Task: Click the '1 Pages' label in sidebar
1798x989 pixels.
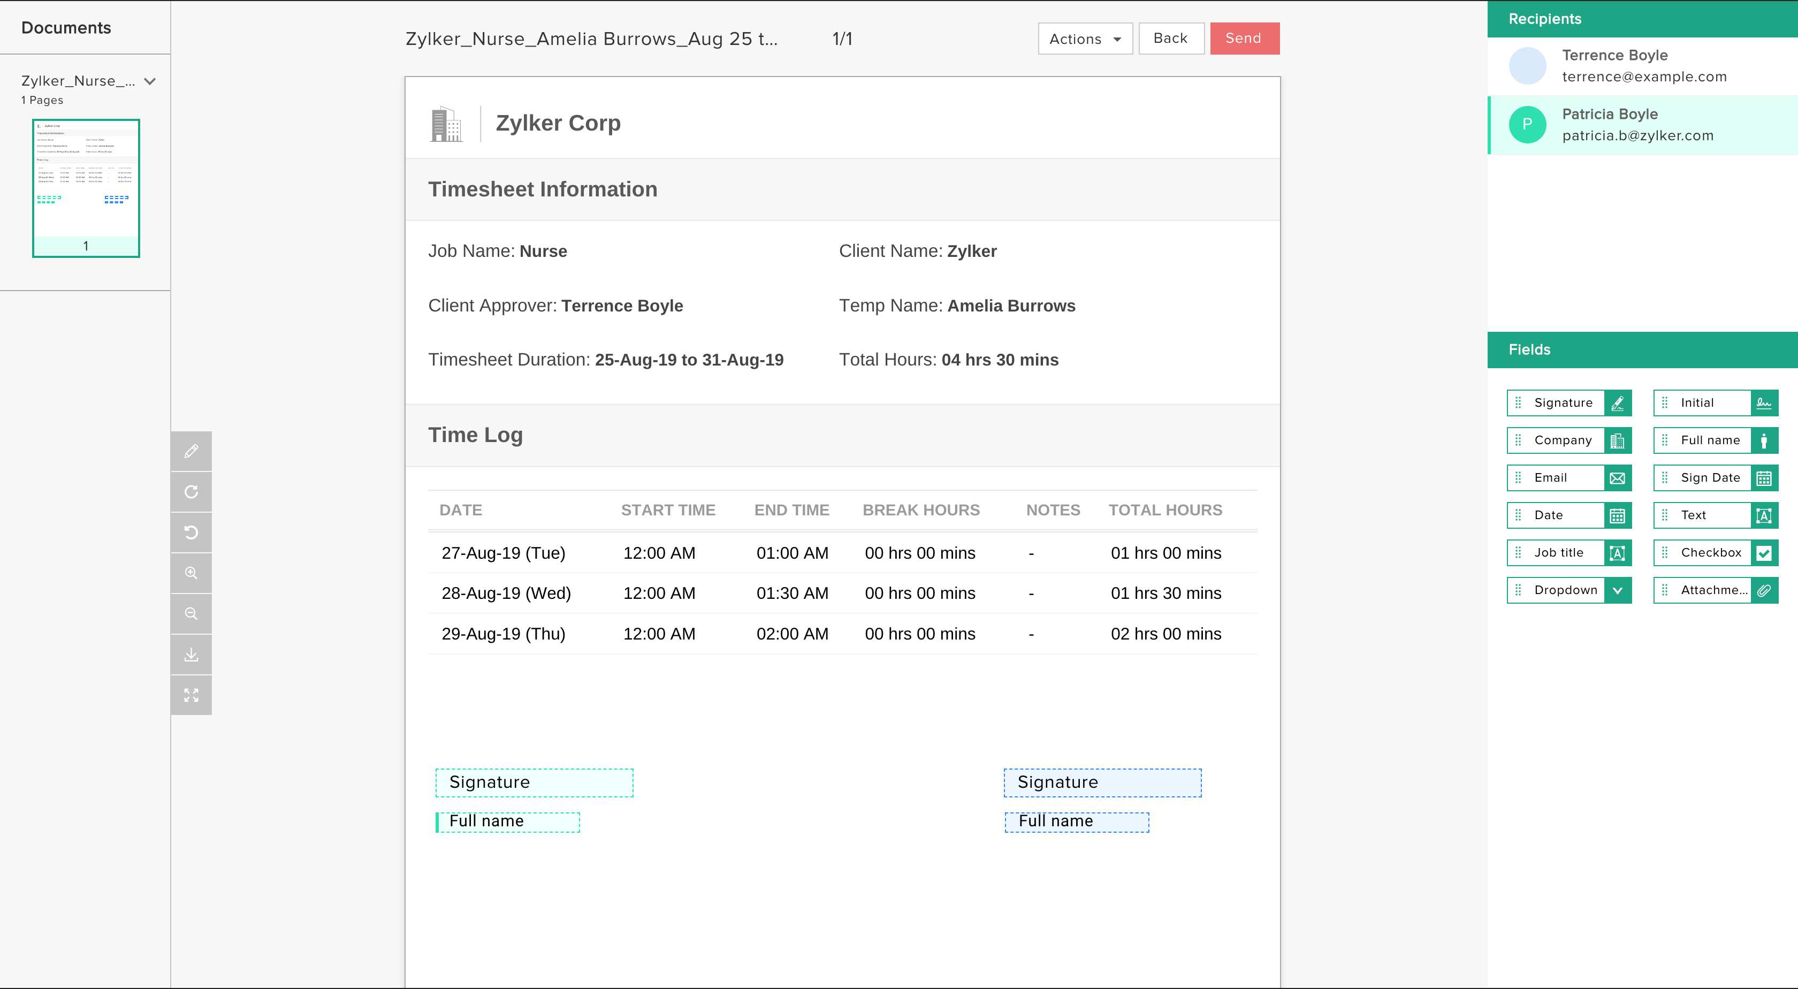Action: [x=42, y=101]
